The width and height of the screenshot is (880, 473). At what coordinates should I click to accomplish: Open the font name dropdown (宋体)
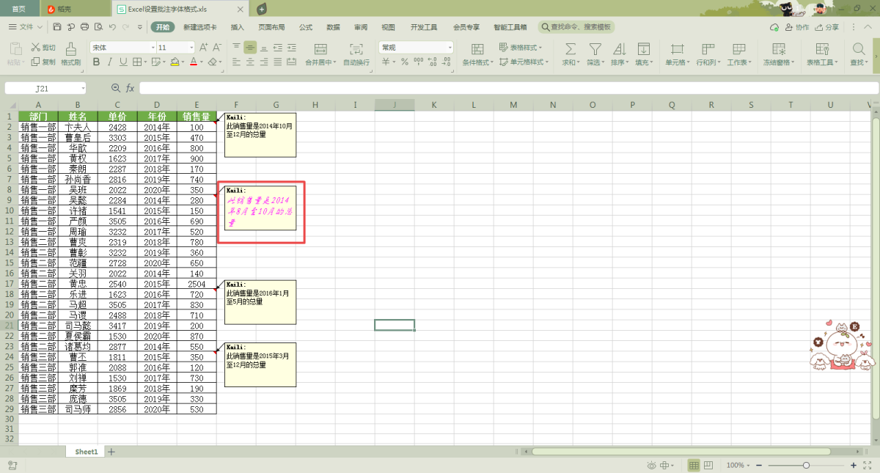coord(152,47)
